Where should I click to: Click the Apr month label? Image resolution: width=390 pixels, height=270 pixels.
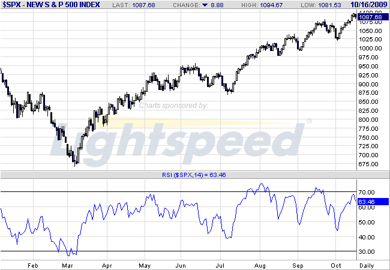click(x=107, y=266)
